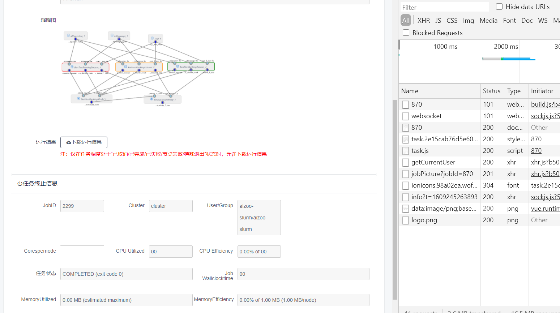Click the database icon on the Id3passage_1 node

tap(111, 36)
